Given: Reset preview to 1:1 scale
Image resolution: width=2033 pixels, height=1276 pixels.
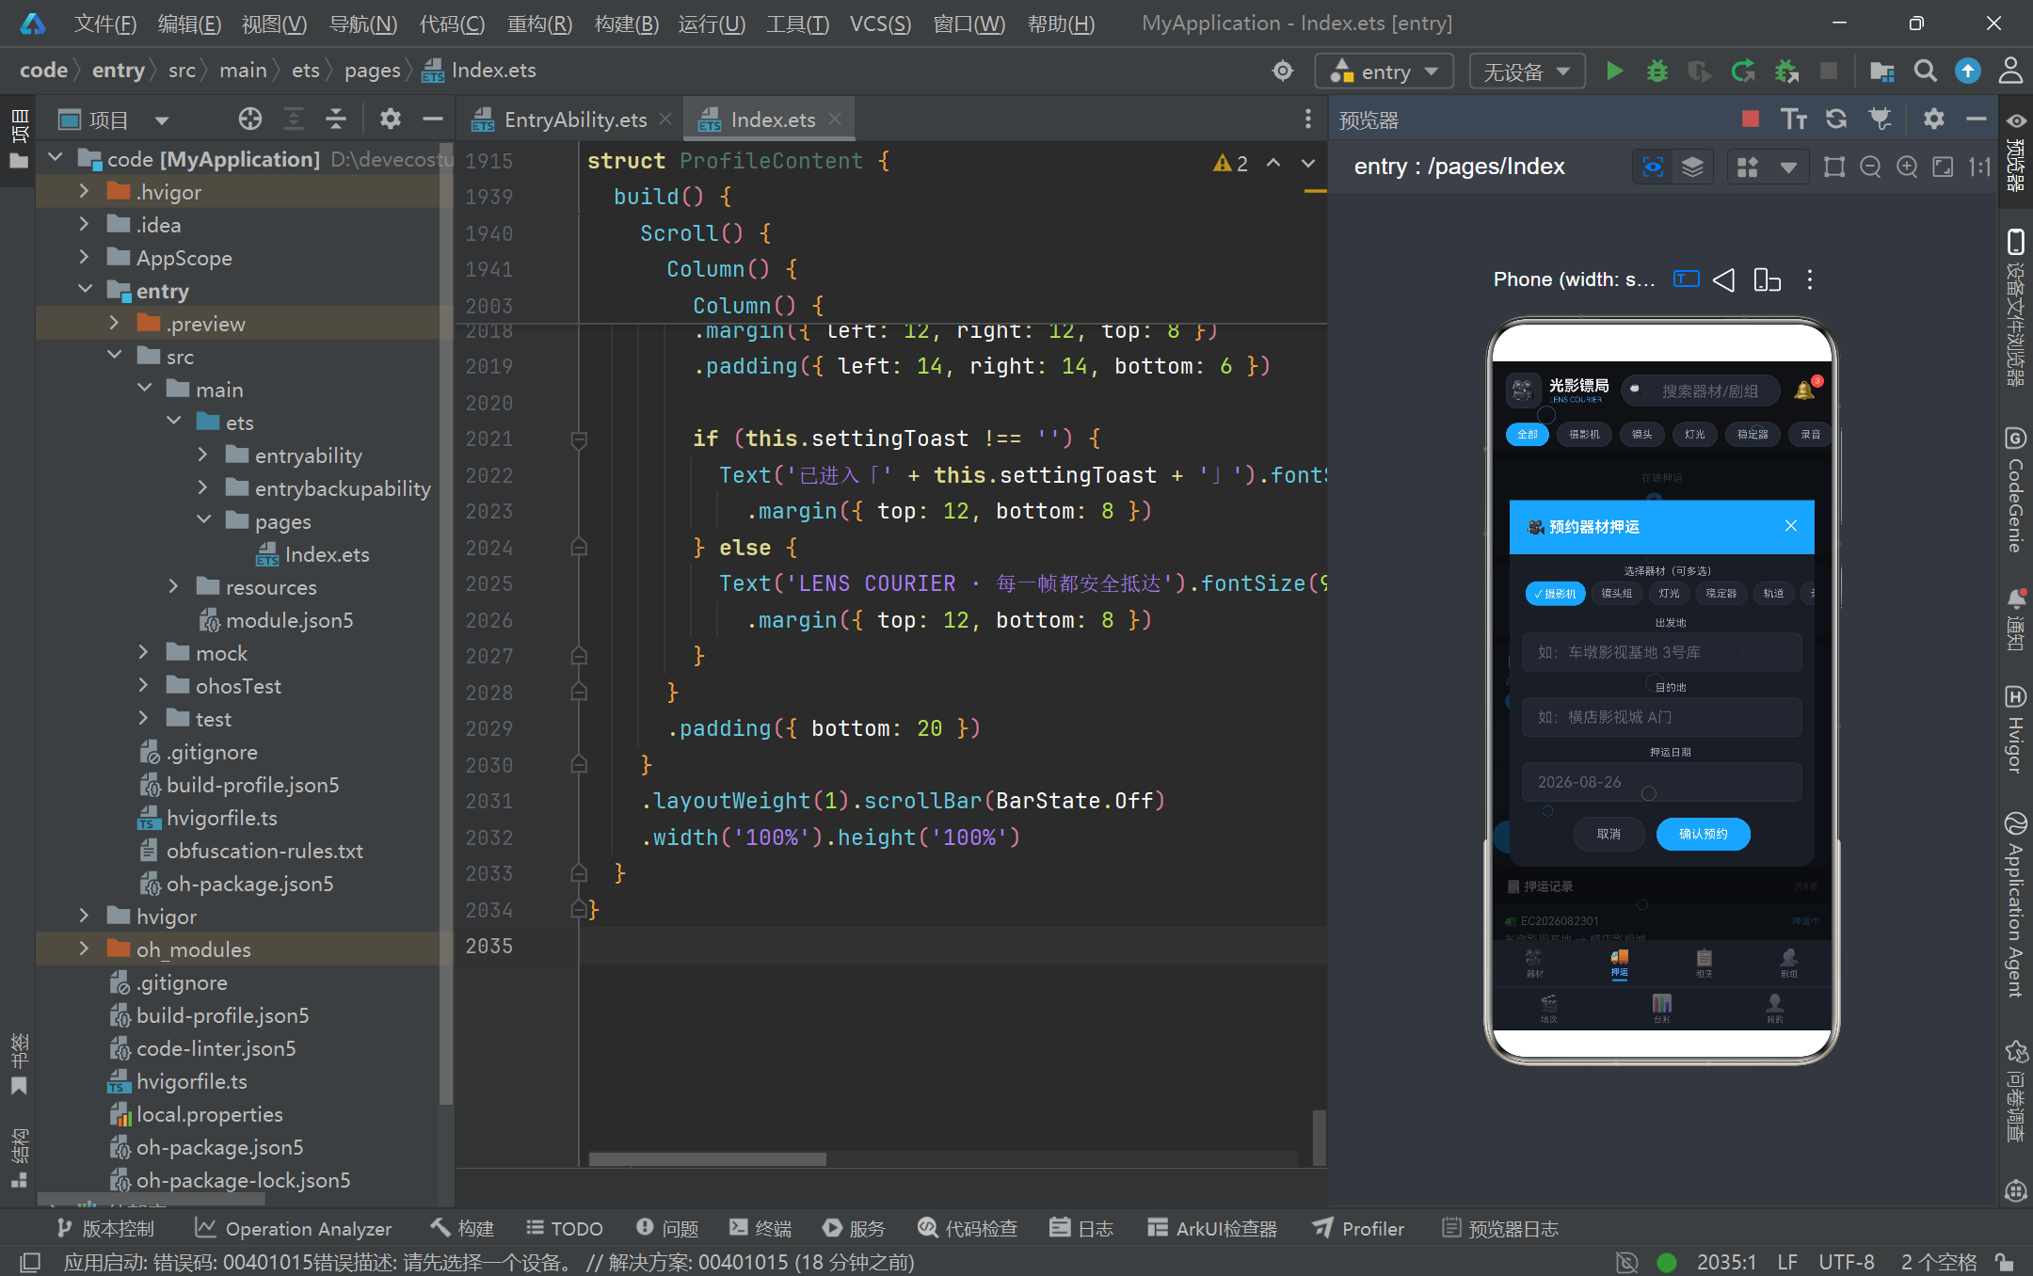Looking at the screenshot, I should click(1979, 167).
